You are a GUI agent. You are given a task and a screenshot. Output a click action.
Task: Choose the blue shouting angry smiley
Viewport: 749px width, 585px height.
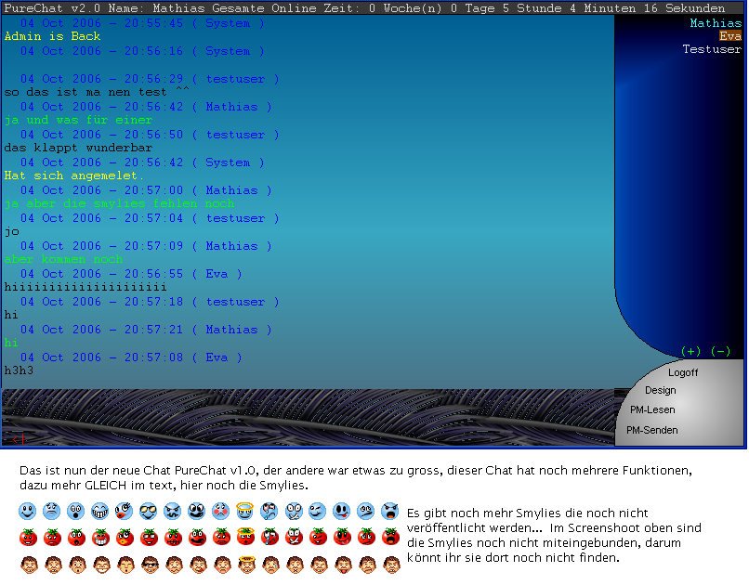click(x=390, y=511)
